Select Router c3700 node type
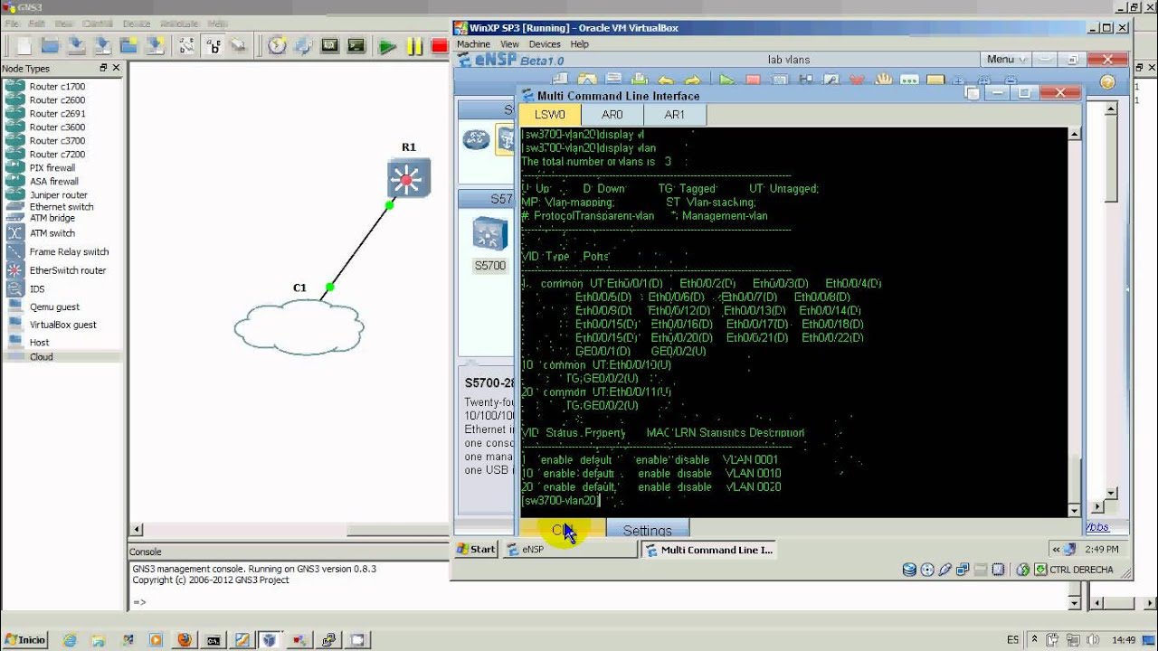This screenshot has height=651, width=1158. (56, 141)
